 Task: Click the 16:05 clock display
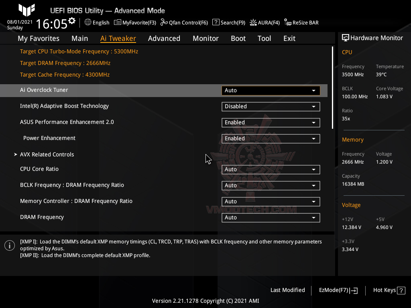[x=52, y=24]
